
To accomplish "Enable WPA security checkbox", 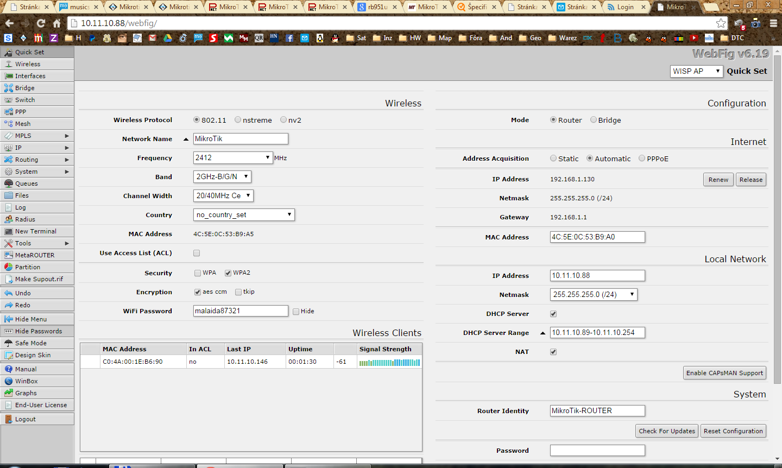I will 198,273.
